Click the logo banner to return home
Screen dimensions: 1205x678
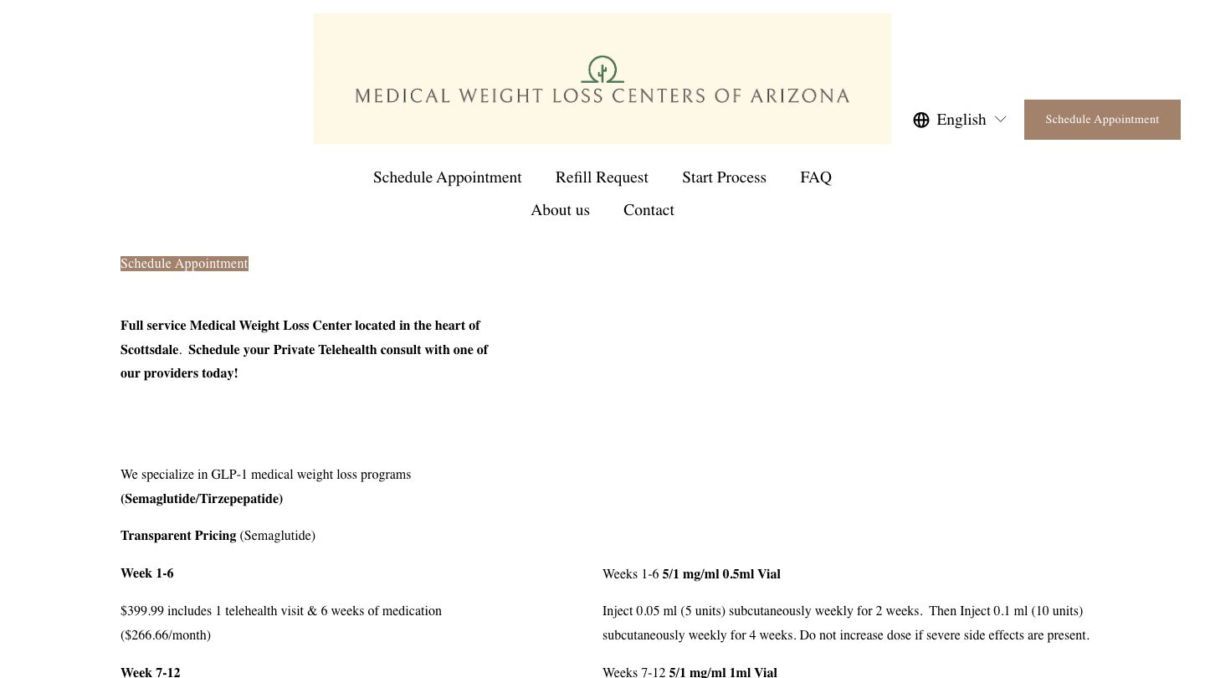click(602, 79)
